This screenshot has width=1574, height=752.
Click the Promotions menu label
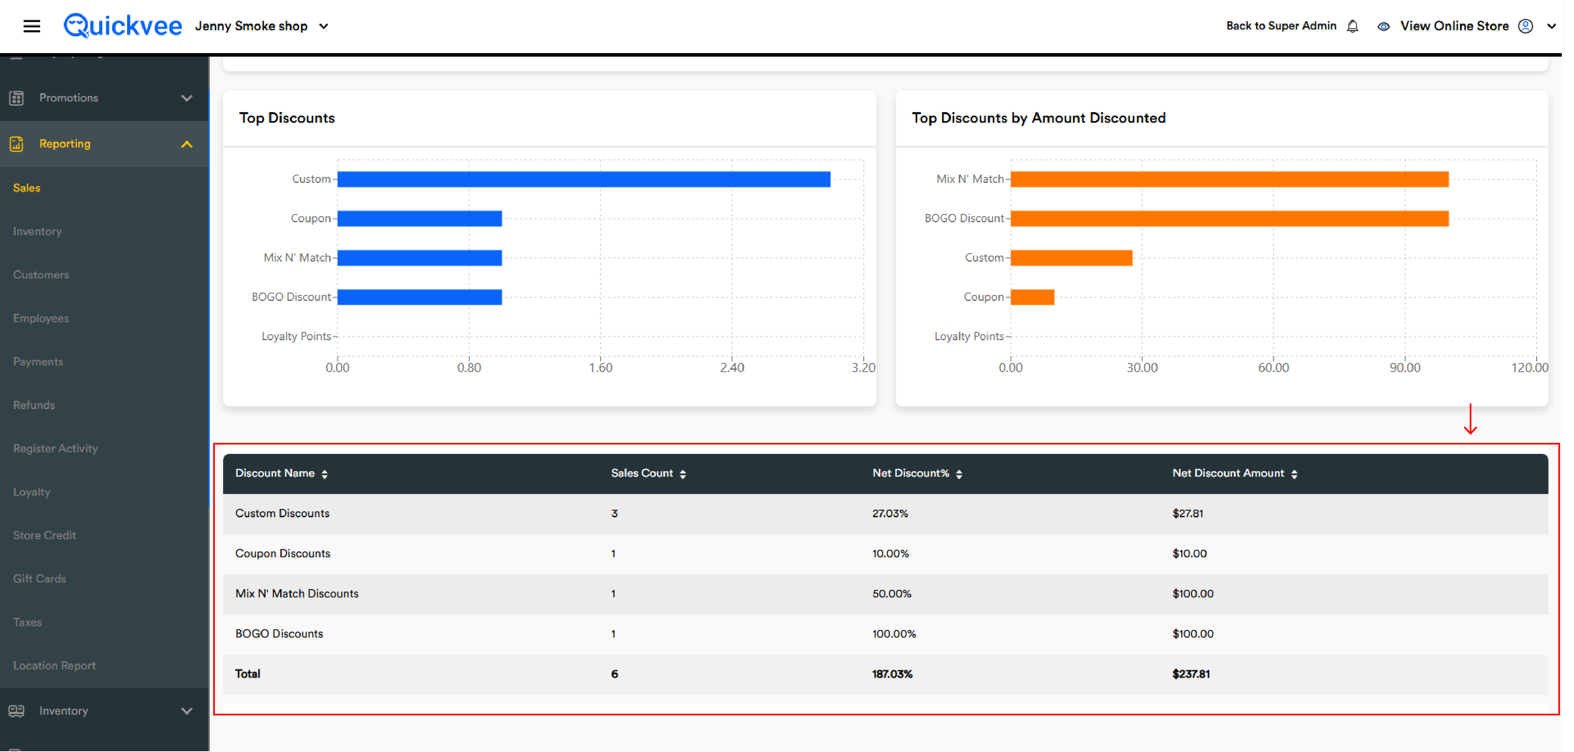pos(68,97)
